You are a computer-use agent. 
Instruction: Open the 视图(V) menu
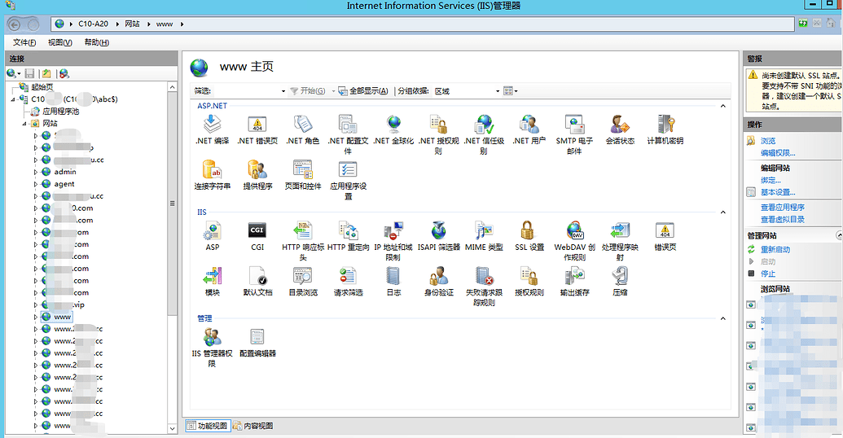coord(59,42)
